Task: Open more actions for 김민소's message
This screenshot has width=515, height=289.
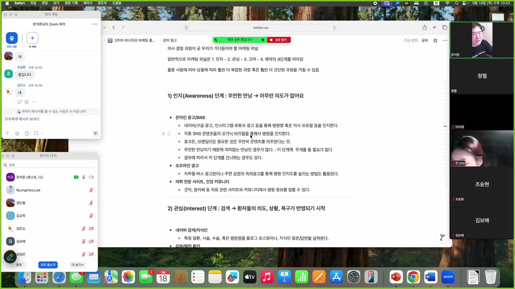Action: [33, 102]
